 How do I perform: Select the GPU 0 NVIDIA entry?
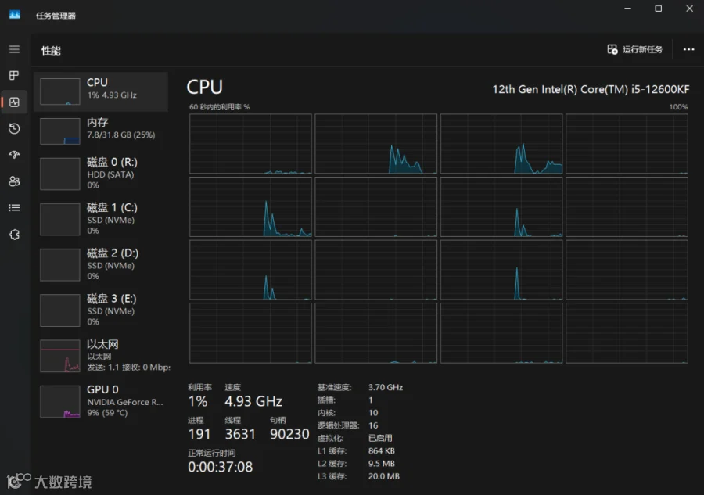(101, 401)
